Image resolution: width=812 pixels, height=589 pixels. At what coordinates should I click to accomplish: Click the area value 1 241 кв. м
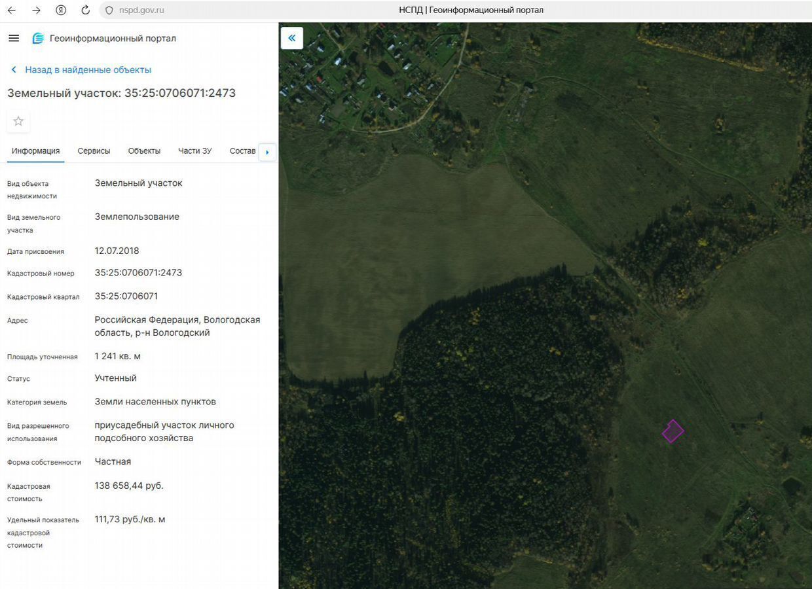117,356
